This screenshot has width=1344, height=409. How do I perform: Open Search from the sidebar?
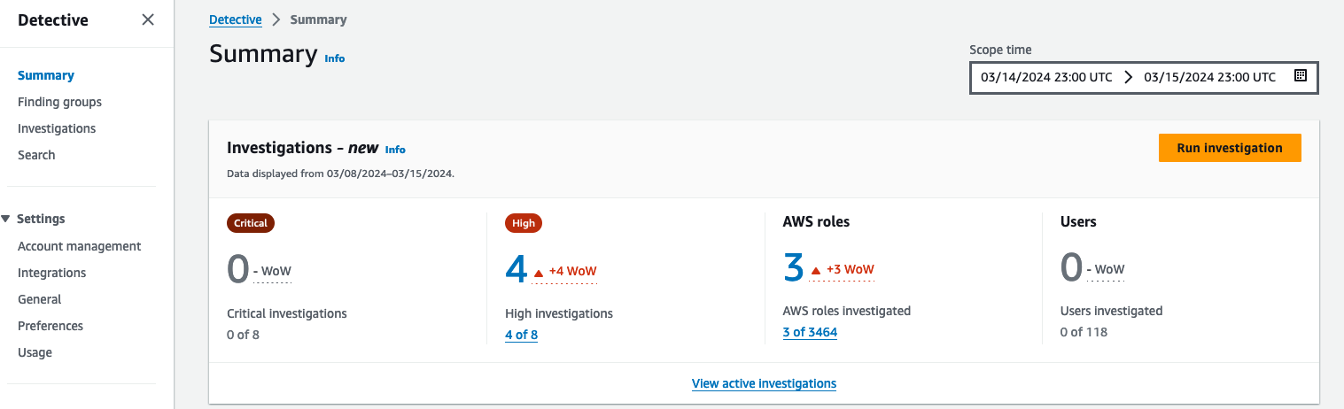click(36, 155)
